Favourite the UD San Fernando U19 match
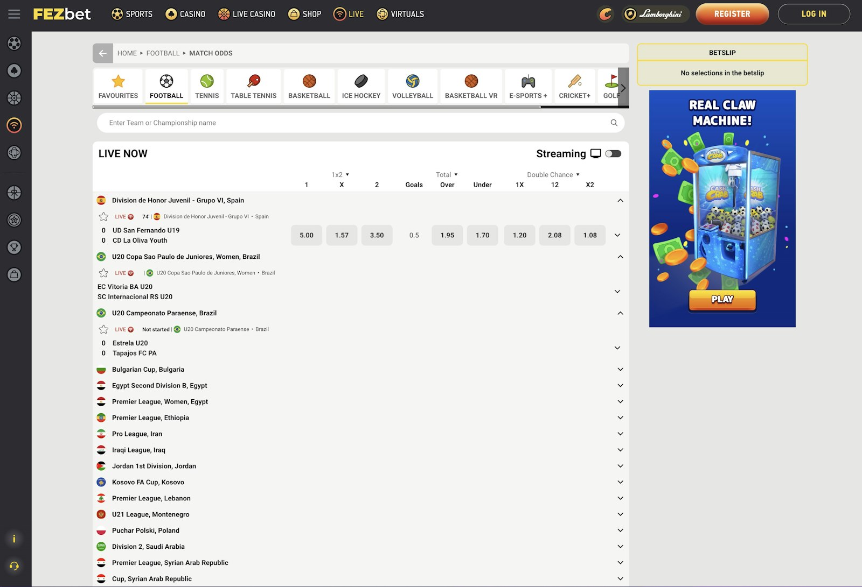 click(103, 217)
